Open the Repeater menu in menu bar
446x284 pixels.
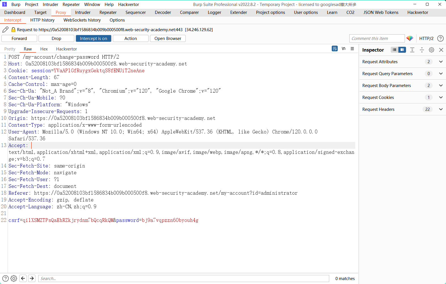71,4
